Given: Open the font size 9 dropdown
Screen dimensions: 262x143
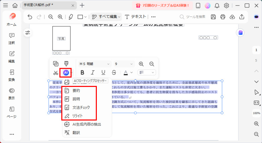Looking at the screenshot, I should click(x=124, y=64).
